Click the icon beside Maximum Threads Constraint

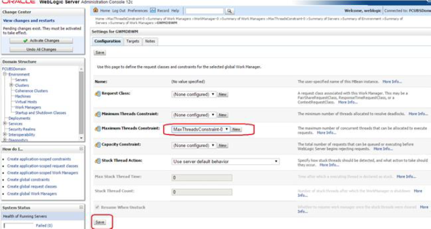point(98,128)
